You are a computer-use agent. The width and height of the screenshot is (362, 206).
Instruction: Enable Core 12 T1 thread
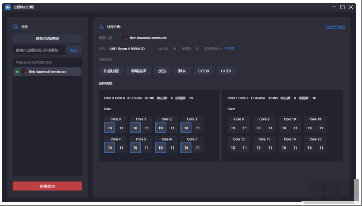click(x=244, y=148)
